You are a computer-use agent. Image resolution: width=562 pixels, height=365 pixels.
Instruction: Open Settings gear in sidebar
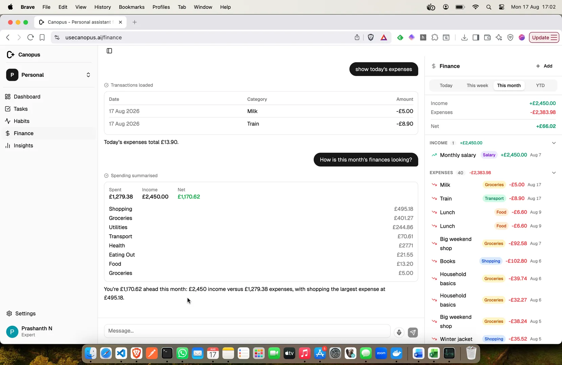[21, 313]
